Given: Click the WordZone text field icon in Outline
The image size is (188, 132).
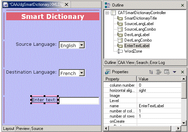Looking at the screenshot, I should [x=120, y=51].
